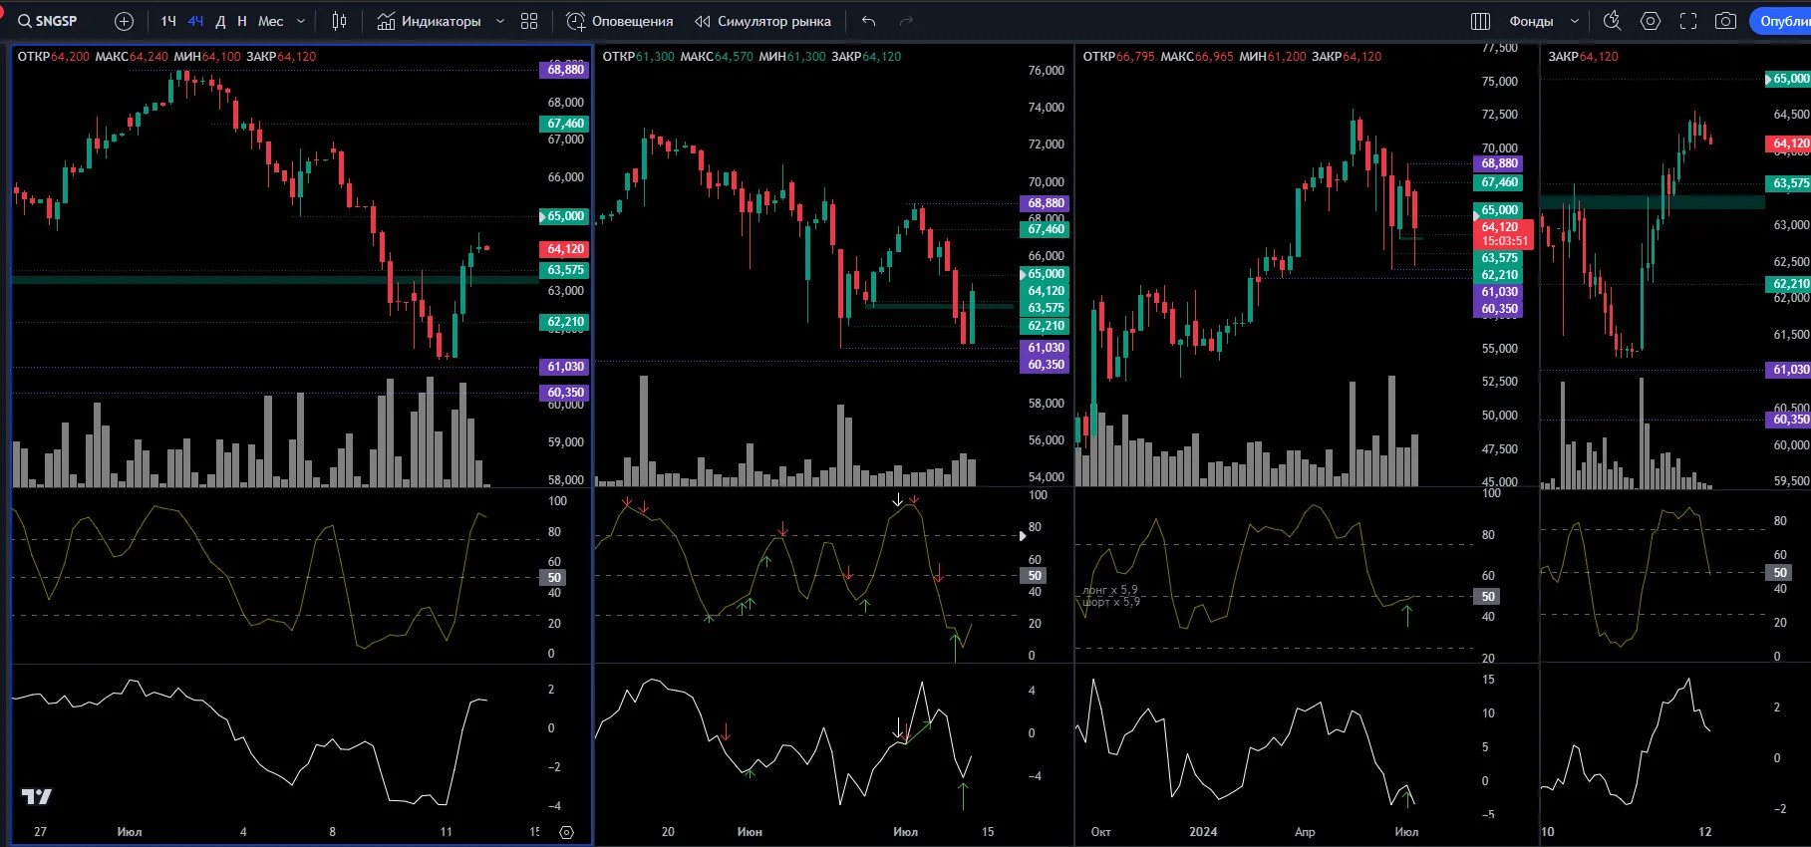Click the 67,460 green level label on first chart
This screenshot has width=1811, height=847.
(565, 124)
